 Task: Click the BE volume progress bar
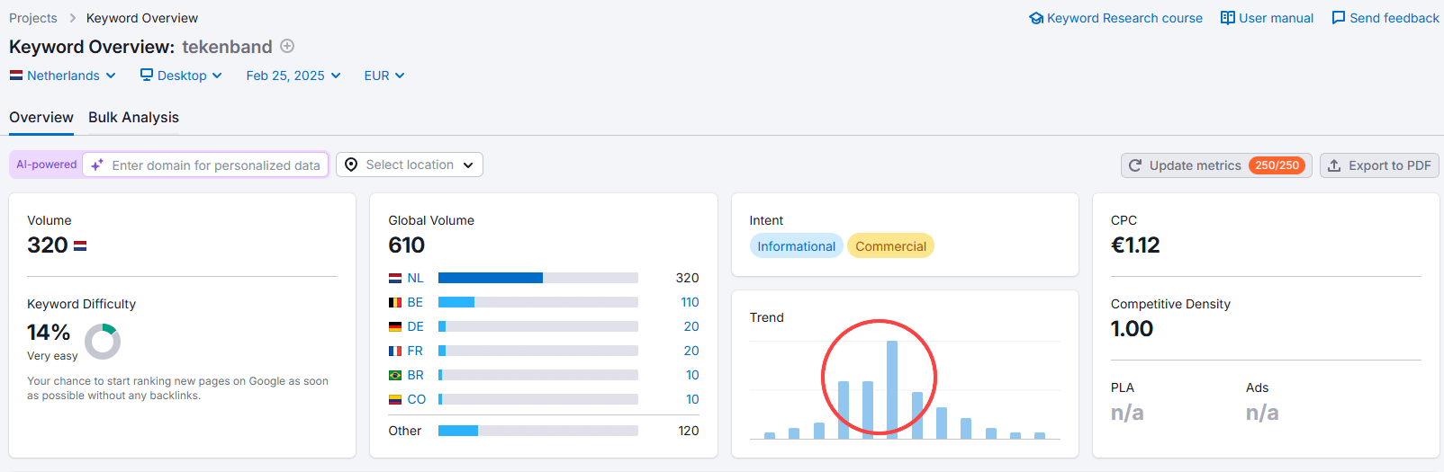[538, 302]
